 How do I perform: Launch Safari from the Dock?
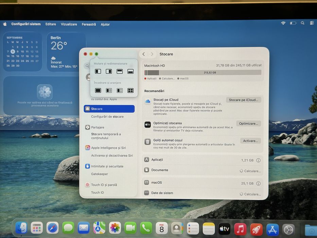point(52,228)
